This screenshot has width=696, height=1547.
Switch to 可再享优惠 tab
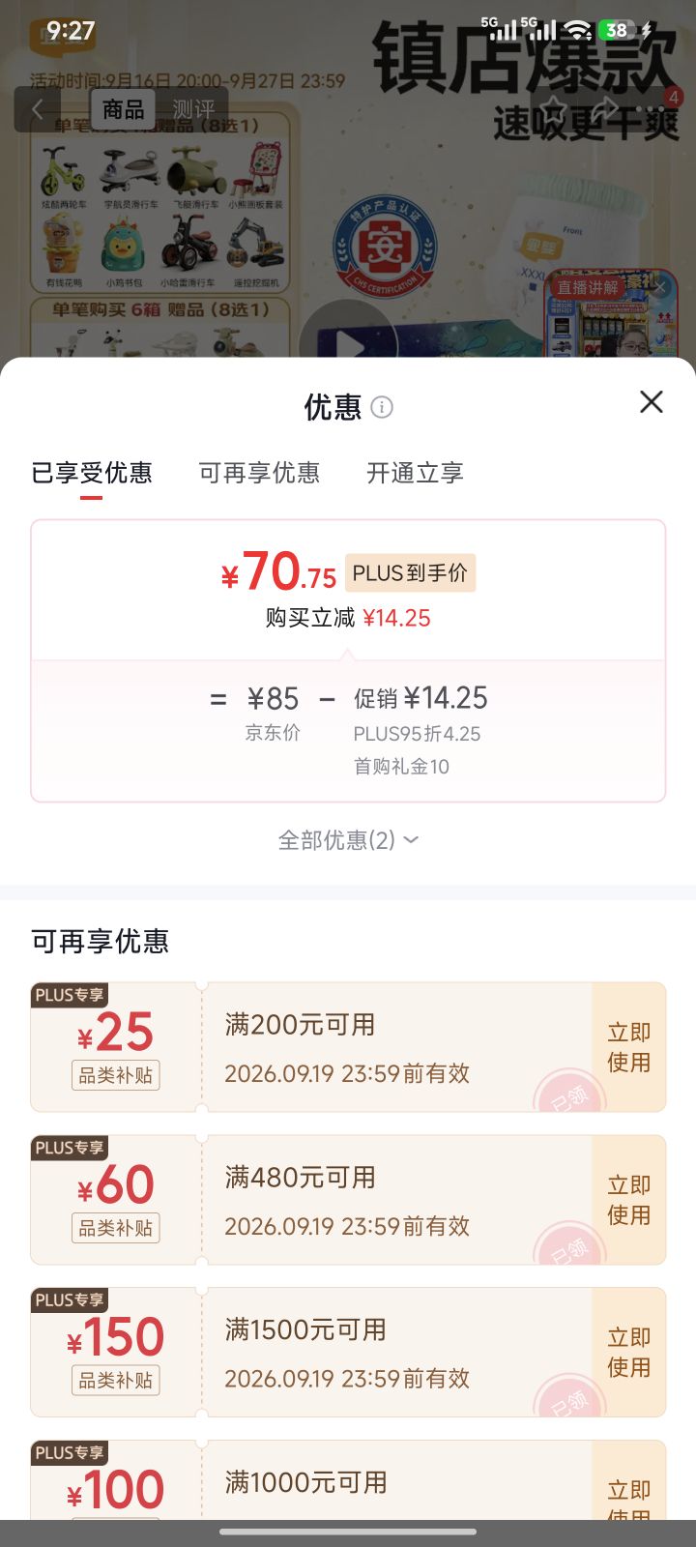pyautogui.click(x=259, y=473)
